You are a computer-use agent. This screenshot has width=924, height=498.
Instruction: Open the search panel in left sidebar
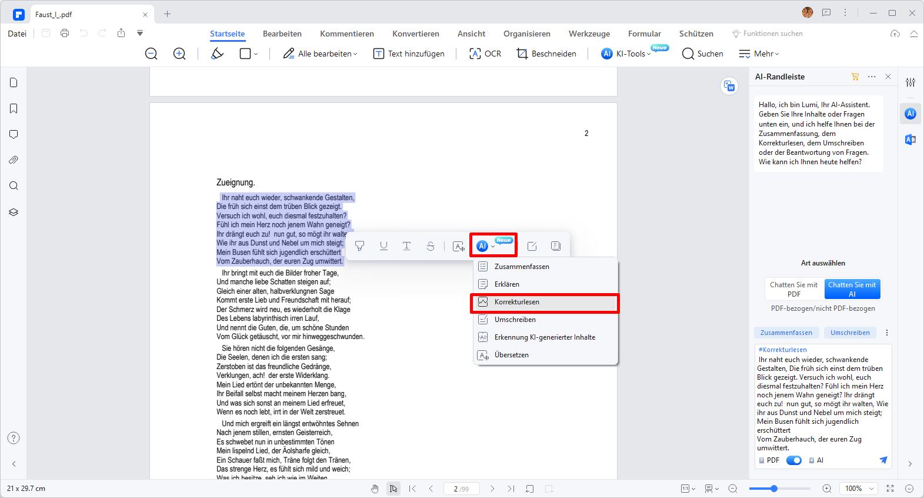(14, 186)
